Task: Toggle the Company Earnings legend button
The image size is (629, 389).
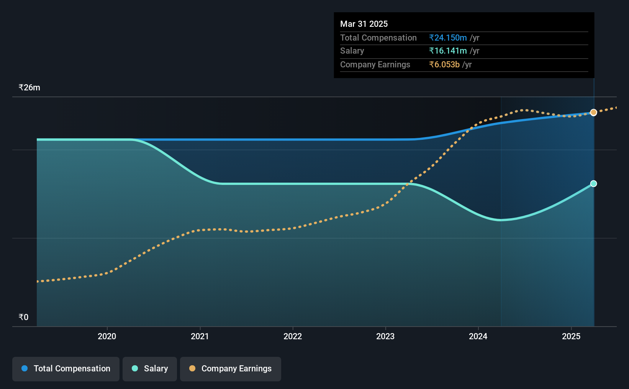Action: (231, 369)
